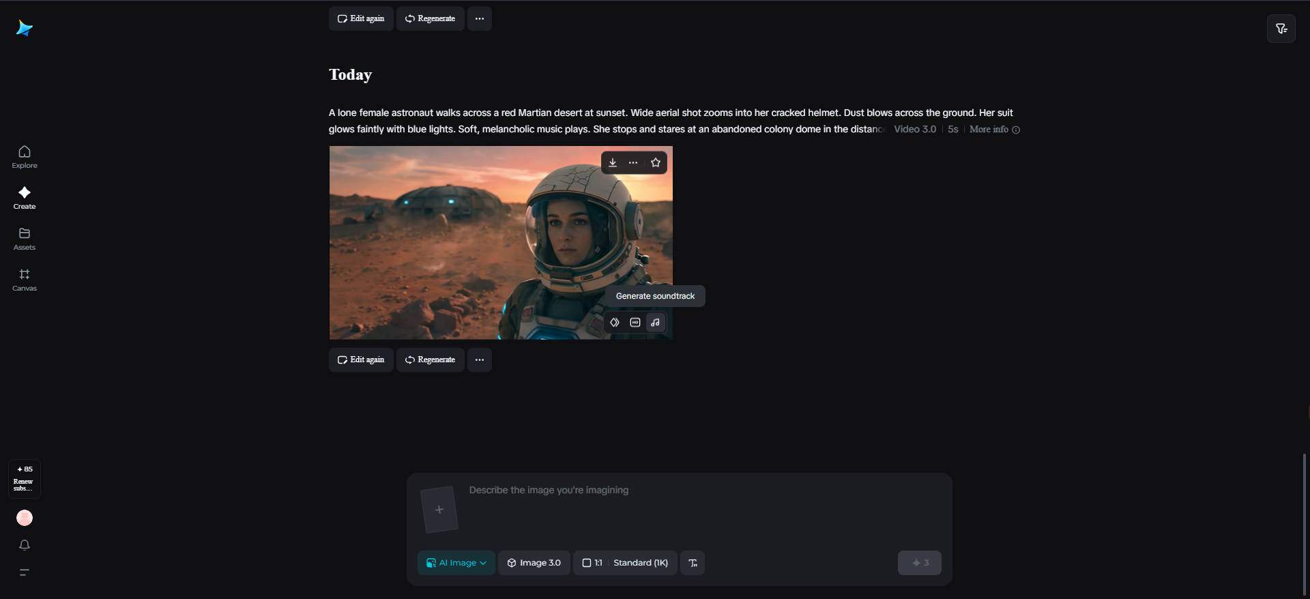Add a reference image with the plus tile
This screenshot has height=599, width=1310.
[x=439, y=510]
